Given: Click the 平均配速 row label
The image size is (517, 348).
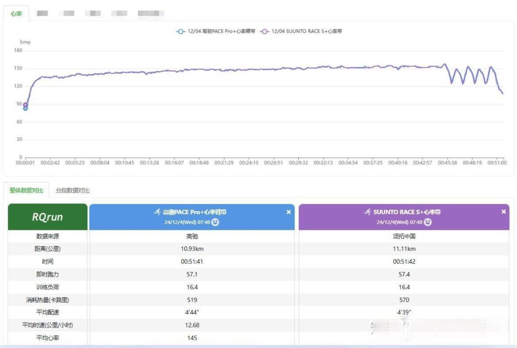Looking at the screenshot, I should coord(47,312).
